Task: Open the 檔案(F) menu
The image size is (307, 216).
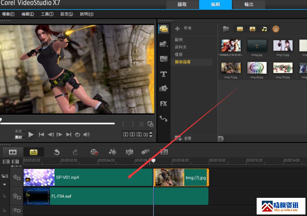Action: point(8,14)
